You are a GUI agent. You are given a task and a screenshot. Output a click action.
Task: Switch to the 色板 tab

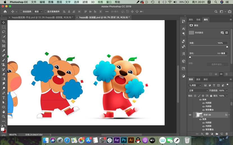[198, 20]
